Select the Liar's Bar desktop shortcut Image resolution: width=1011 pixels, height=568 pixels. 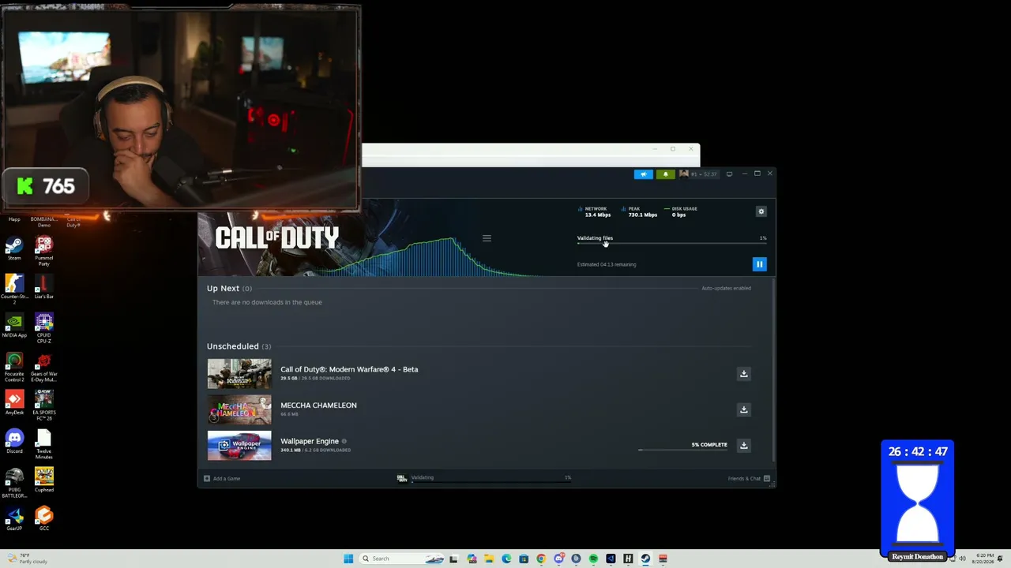point(43,287)
